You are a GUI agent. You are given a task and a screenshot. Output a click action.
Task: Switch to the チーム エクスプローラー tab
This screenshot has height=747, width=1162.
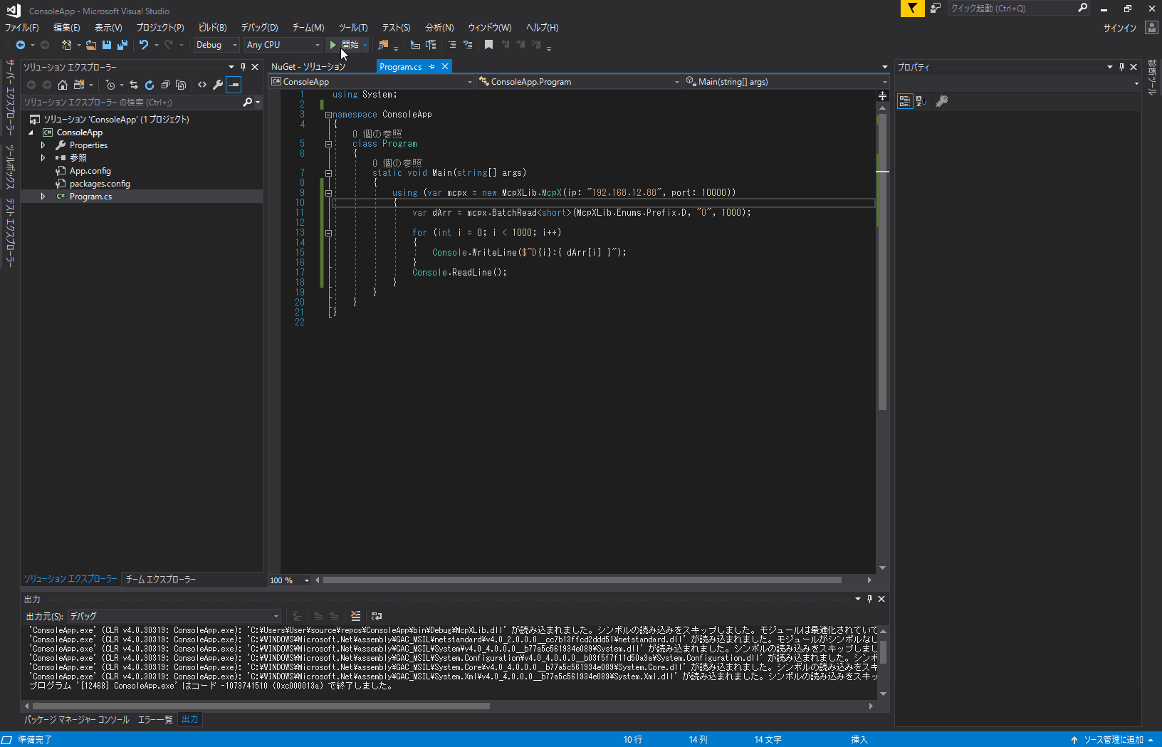coord(159,579)
